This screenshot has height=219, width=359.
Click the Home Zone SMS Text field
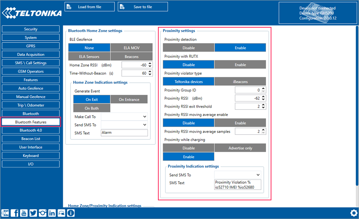[124, 133]
